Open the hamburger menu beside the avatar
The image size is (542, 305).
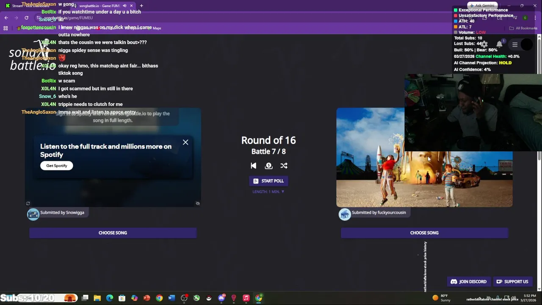pos(515,44)
